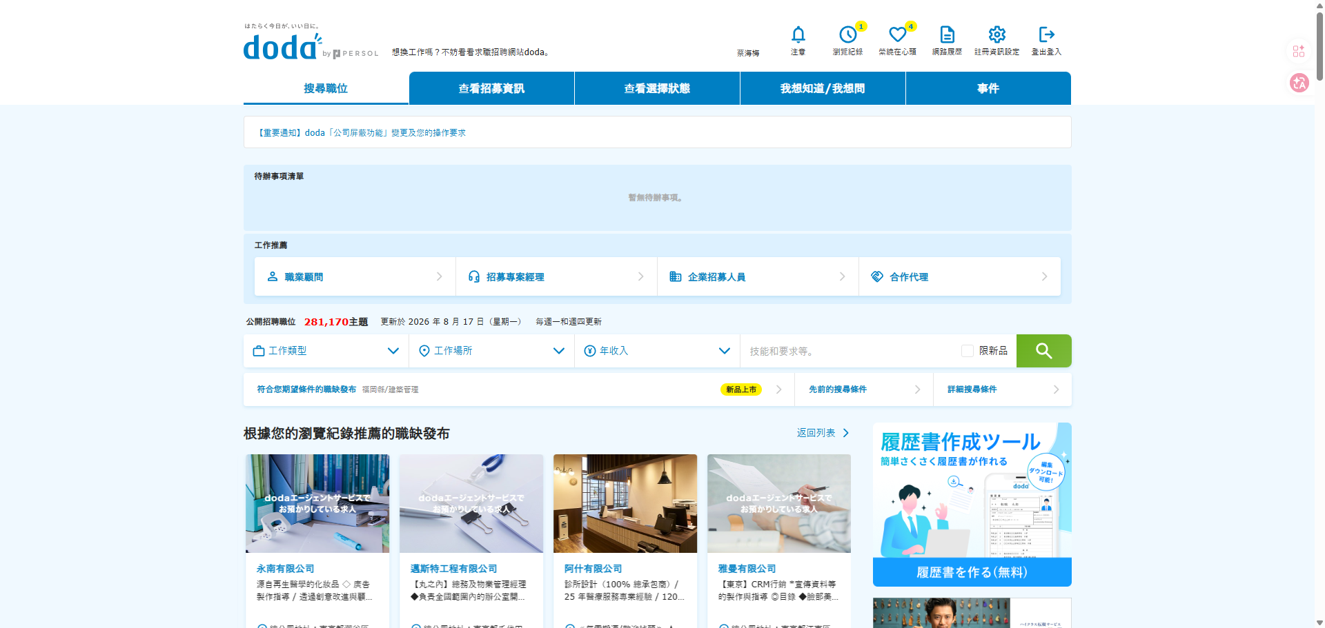Click the 技能和要求等 keyword input field
Image resolution: width=1325 pixels, height=628 pixels.
point(850,351)
